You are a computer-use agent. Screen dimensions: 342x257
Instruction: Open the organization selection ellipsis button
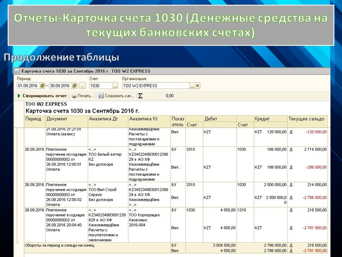192,86
